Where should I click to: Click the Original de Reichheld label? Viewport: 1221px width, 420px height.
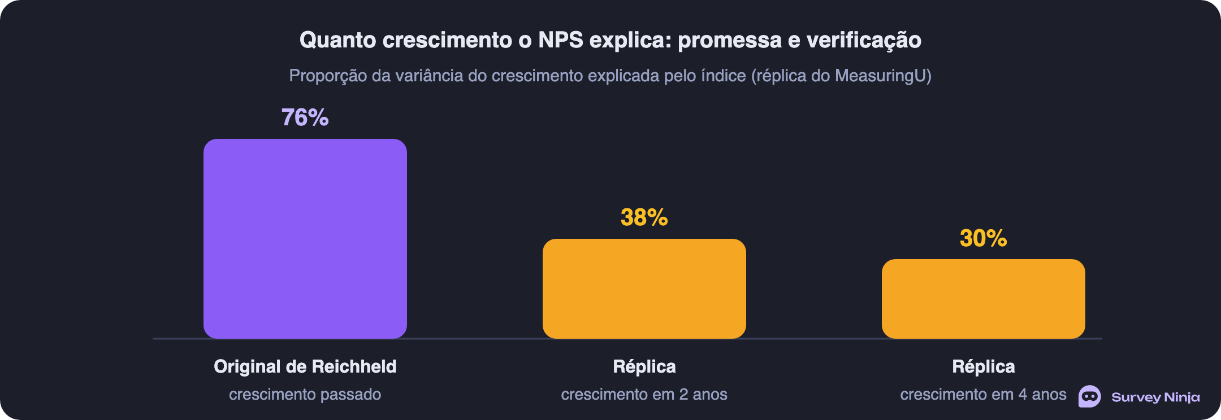305,366
